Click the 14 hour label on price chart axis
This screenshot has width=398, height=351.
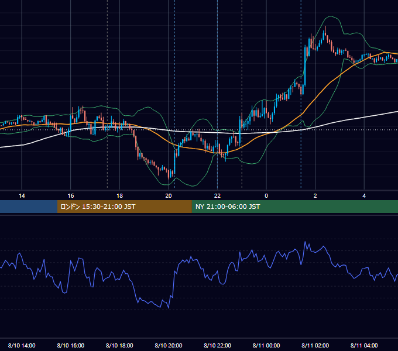point(22,196)
